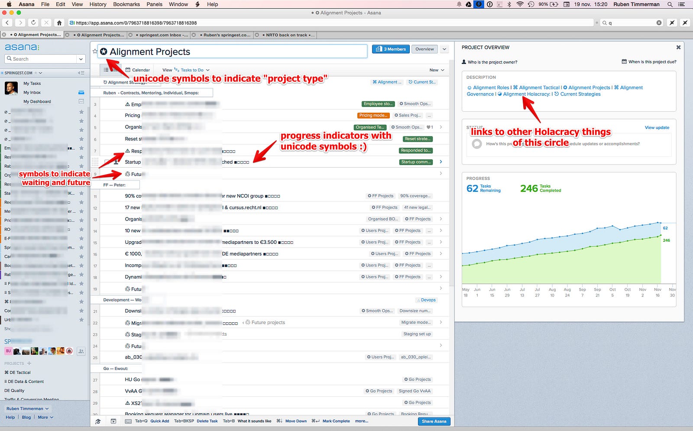693x431 pixels.
Task: Click the browser Home icon
Action: (x=59, y=23)
